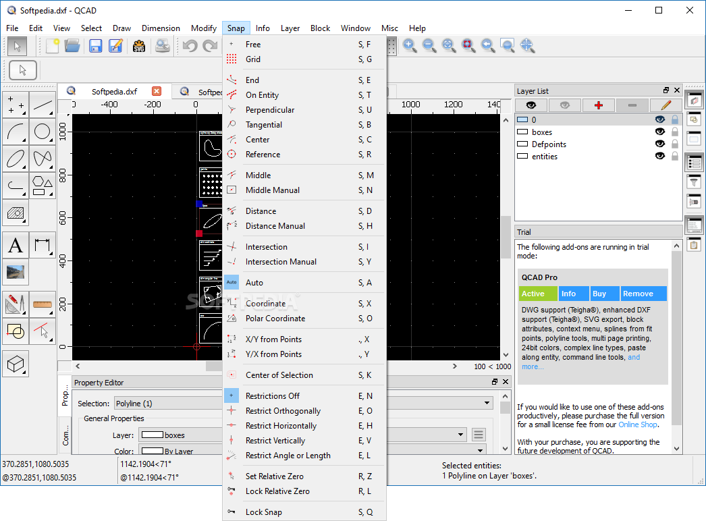Viewport: 706px width, 521px height.
Task: Click the Info button for QCAD Pro
Action: 574,294
